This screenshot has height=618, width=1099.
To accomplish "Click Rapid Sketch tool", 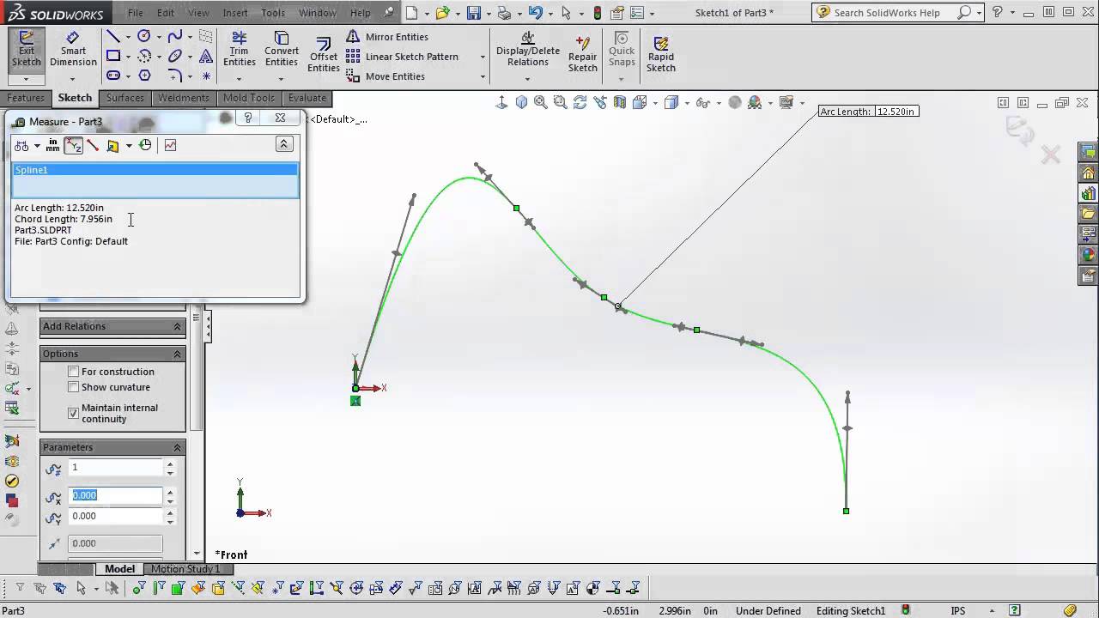I will coord(660,54).
